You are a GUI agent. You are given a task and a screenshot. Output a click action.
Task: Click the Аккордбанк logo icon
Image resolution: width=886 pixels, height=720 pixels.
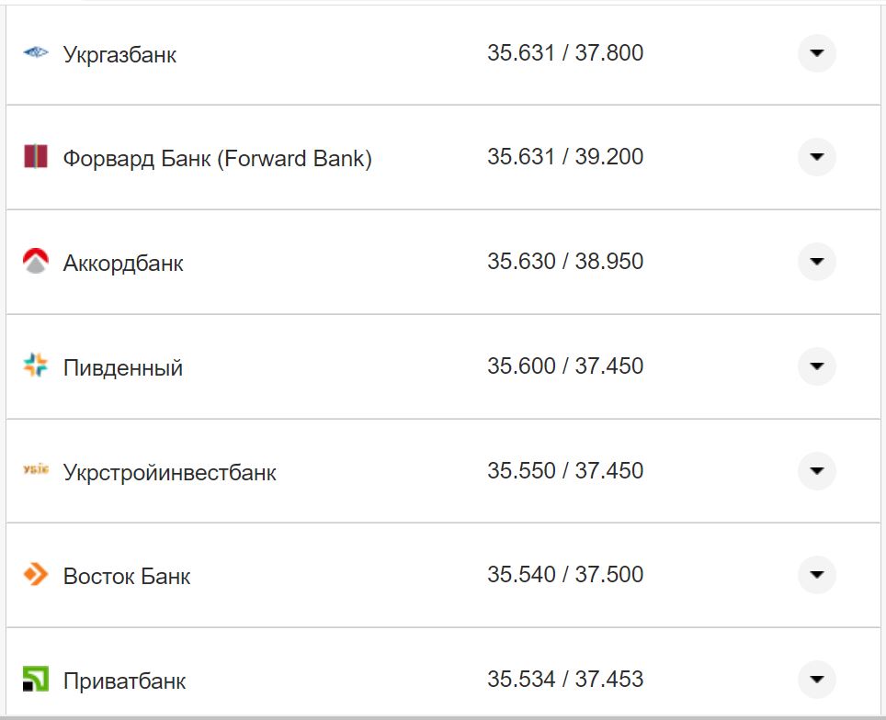pos(35,262)
